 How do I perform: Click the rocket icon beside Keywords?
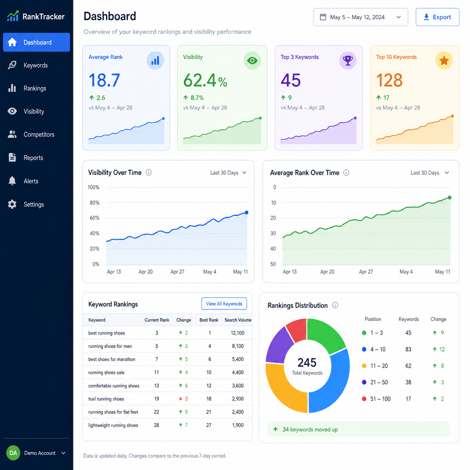point(12,65)
